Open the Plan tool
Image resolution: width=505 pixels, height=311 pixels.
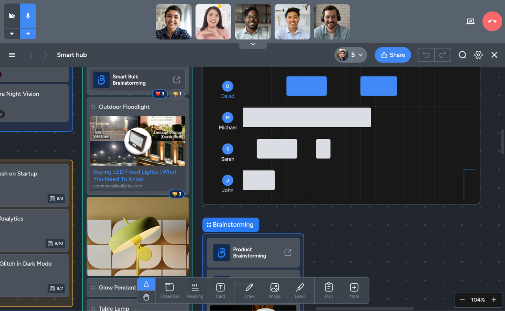[329, 290]
